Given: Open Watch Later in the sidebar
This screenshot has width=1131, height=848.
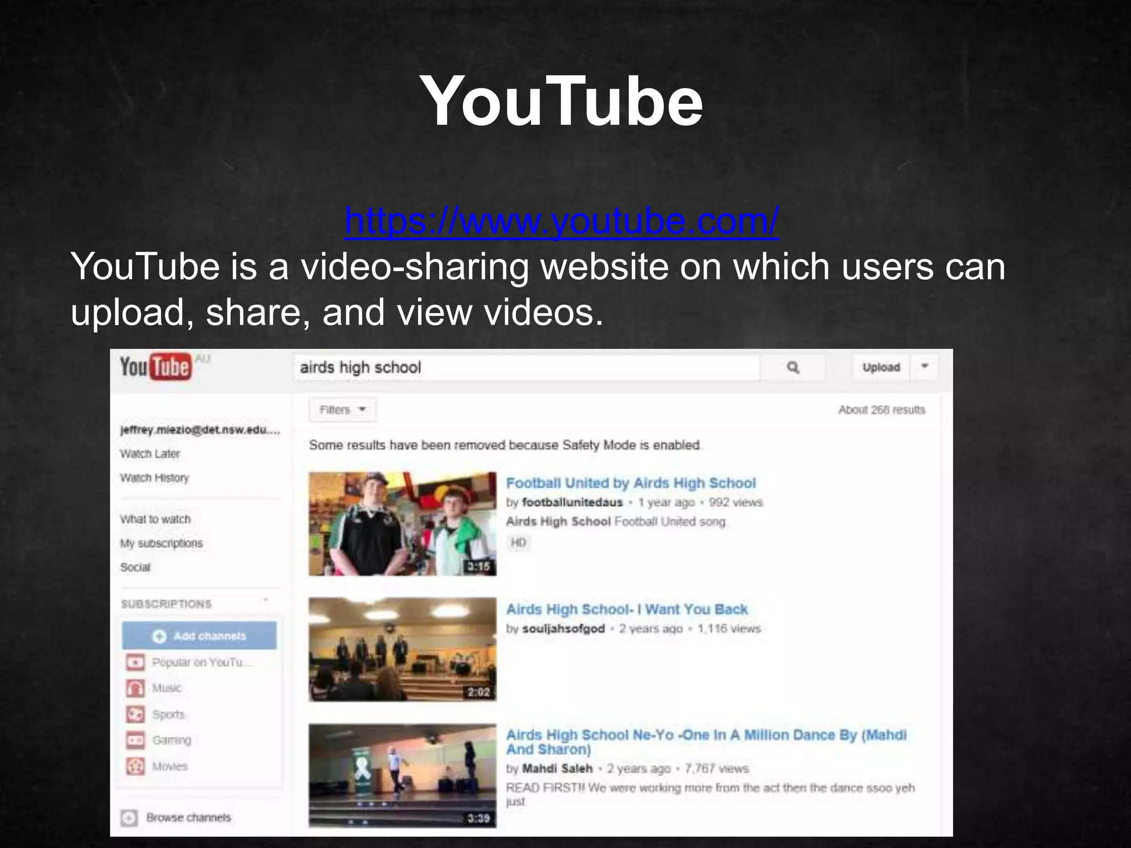Looking at the screenshot, I should (150, 454).
